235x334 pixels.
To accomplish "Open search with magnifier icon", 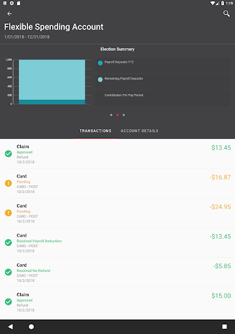I will coord(227,14).
